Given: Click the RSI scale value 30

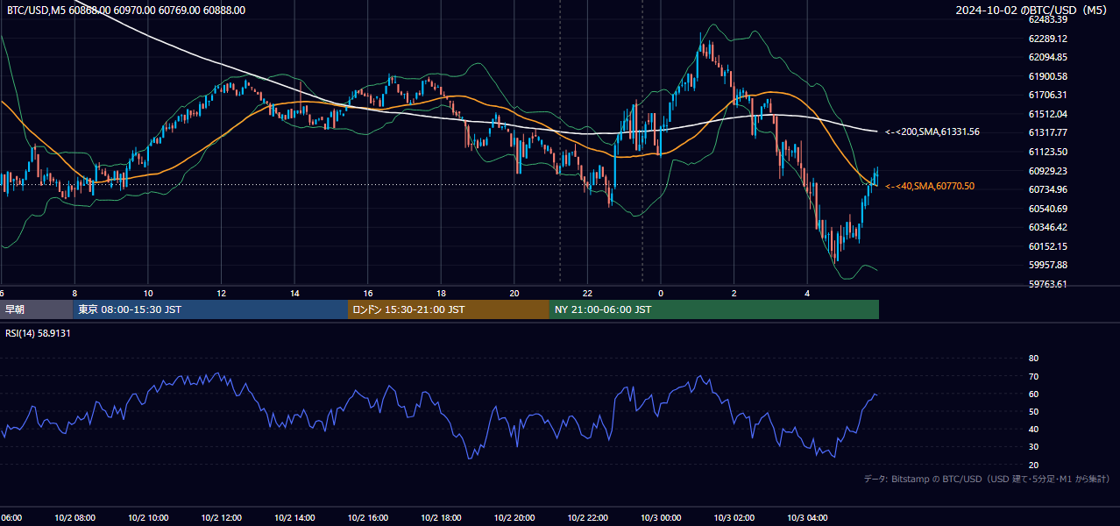Looking at the screenshot, I should 1033,446.
